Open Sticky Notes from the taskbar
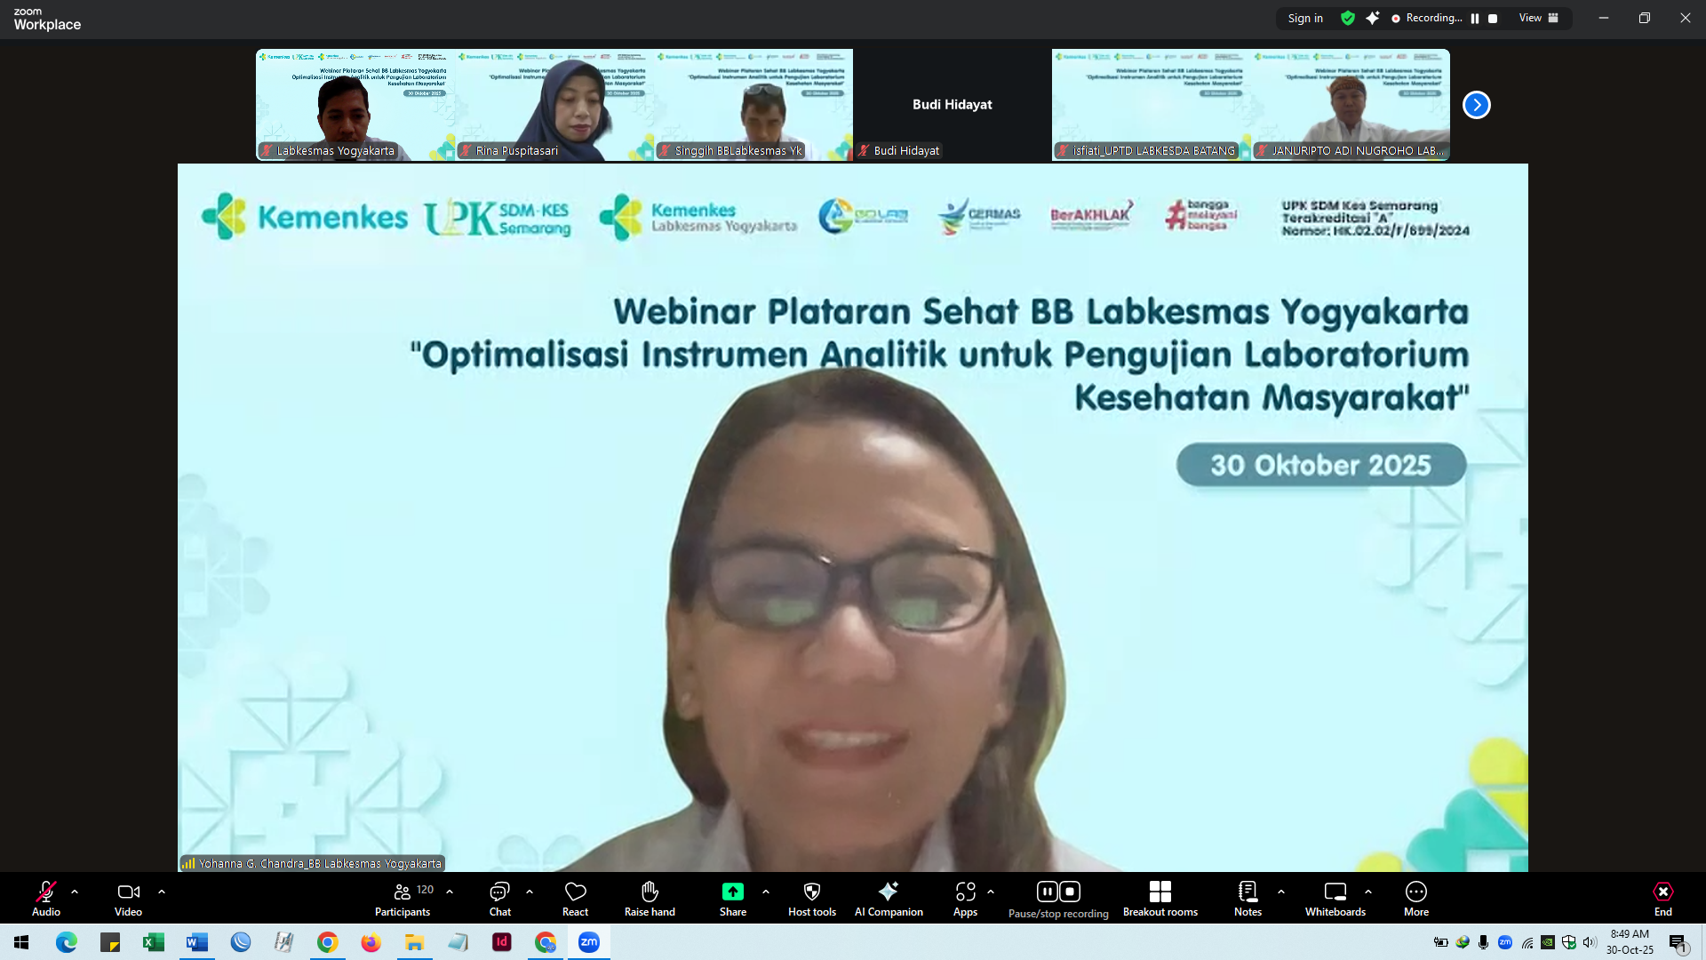 click(110, 942)
